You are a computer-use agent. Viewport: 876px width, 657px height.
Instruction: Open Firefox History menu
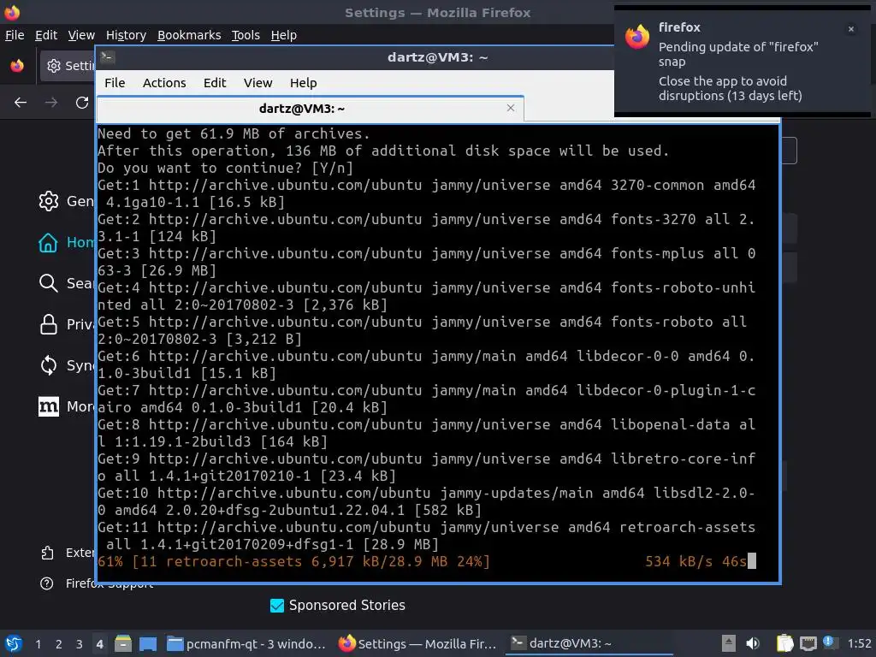point(126,35)
